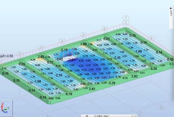Viewport: 174px width, 117px height.
Task: Select the 3D view button
Action: pyautogui.click(x=87, y=116)
